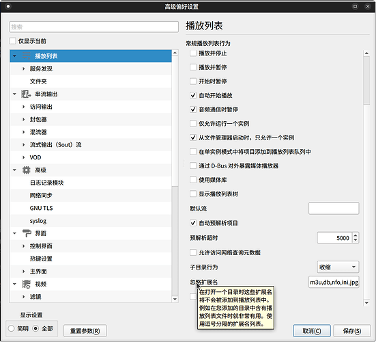The height and width of the screenshot is (342, 376).
Task: Toggle the 仅显示当前 checkbox
Action: coord(13,41)
